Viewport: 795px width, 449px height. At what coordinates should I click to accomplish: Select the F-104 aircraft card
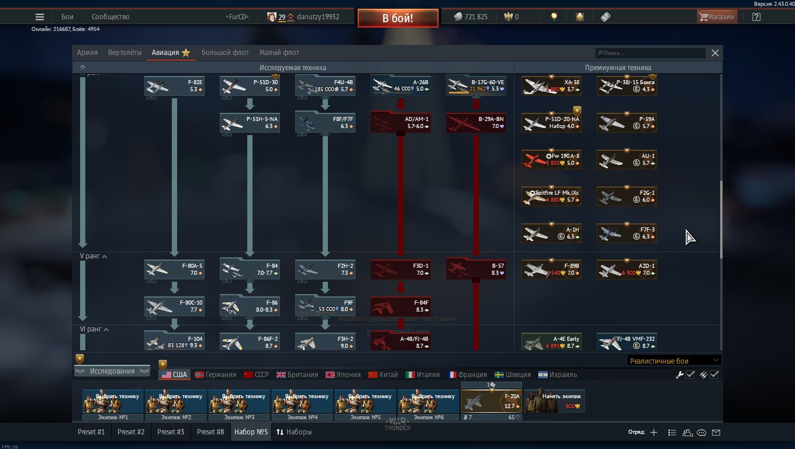[x=174, y=342]
